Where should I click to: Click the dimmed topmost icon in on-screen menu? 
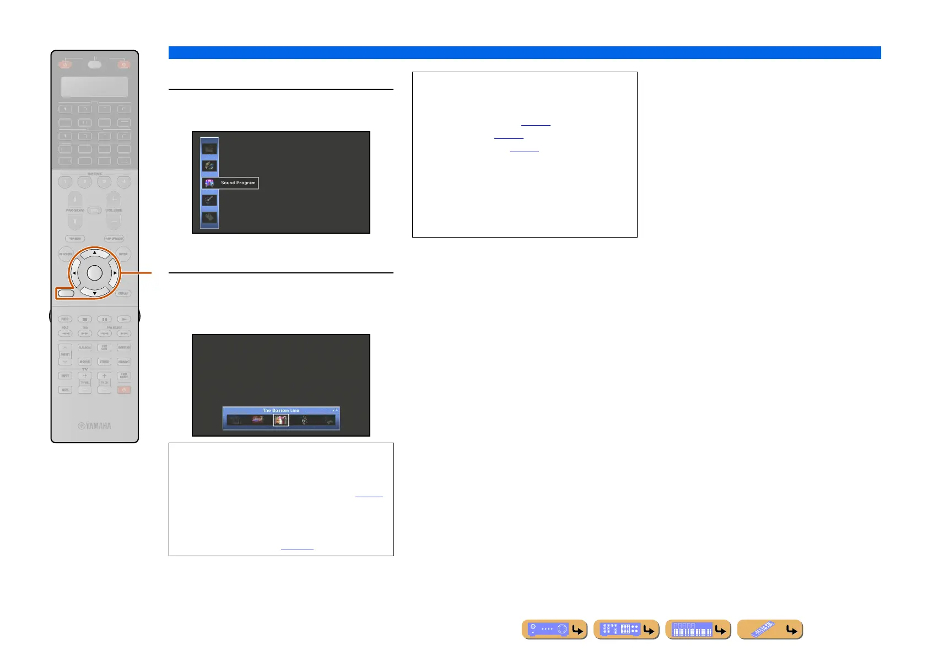pyautogui.click(x=209, y=148)
